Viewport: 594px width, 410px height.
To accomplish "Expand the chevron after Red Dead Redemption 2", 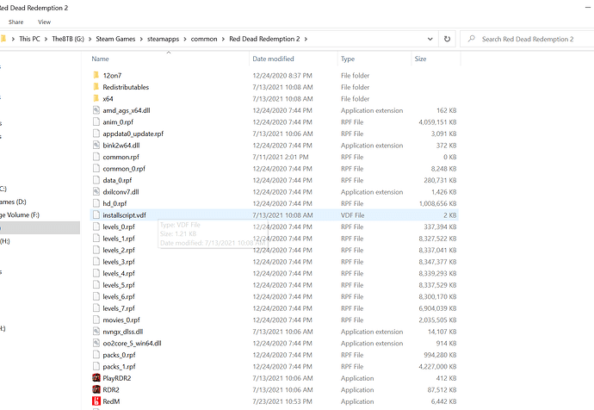I will (306, 39).
